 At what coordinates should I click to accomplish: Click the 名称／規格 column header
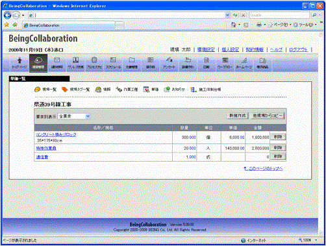pos(103,128)
